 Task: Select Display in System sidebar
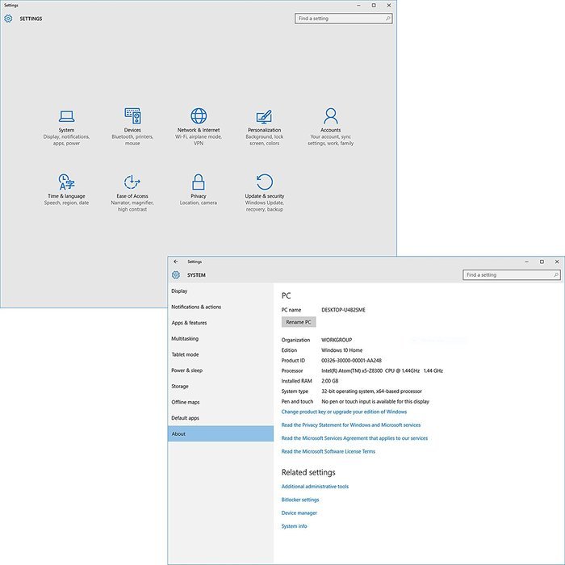[220, 291]
